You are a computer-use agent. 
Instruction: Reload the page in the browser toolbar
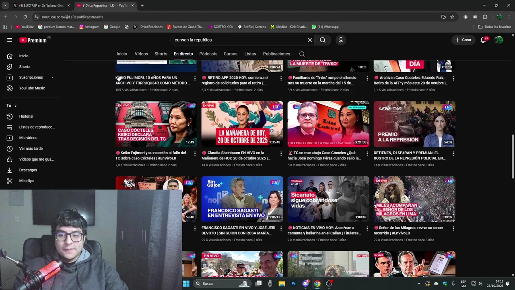click(x=25, y=17)
